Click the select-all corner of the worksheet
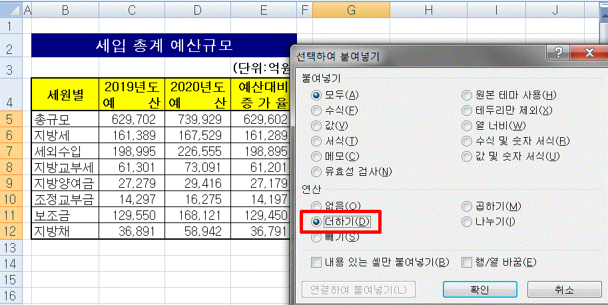 (11, 10)
